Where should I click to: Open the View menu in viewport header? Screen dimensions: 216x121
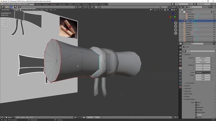coord(23,10)
